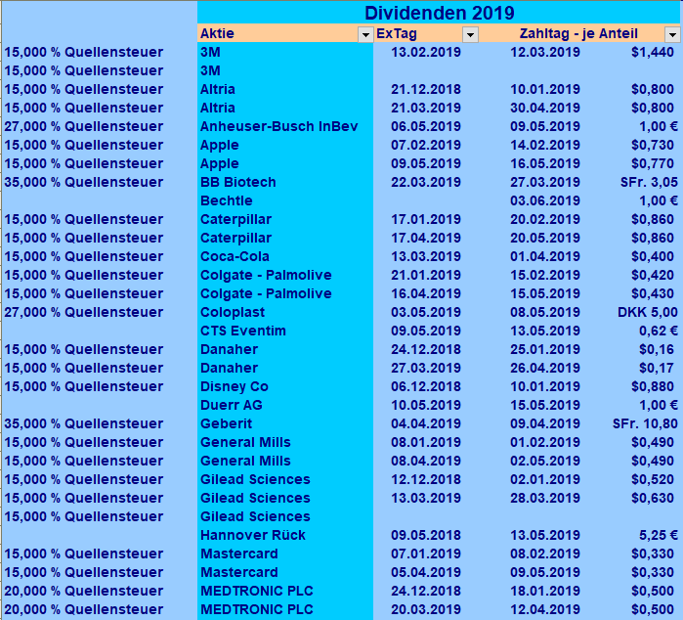Click the Duerr AG cell

click(x=285, y=405)
